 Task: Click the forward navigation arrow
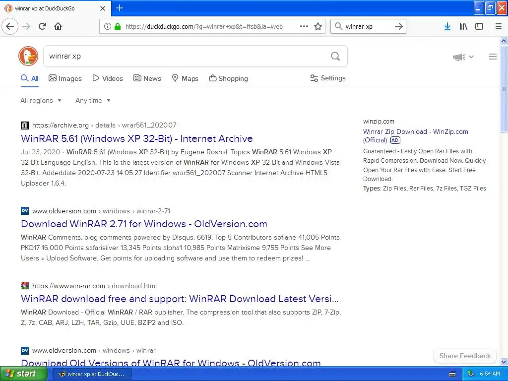click(x=26, y=26)
